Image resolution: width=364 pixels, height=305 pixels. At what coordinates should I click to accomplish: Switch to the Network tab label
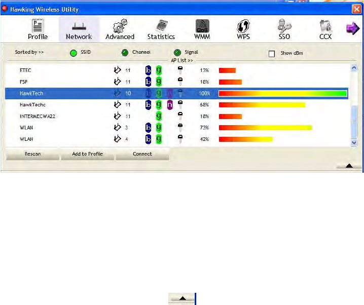79,36
